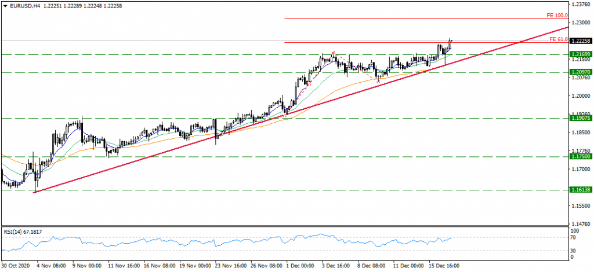Click the green 1.20970 level price tag
This screenshot has height=272, width=594.
(581, 72)
